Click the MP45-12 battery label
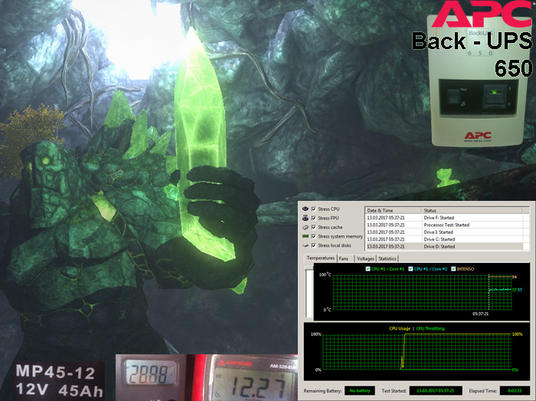The width and height of the screenshot is (536, 401). 55,372
